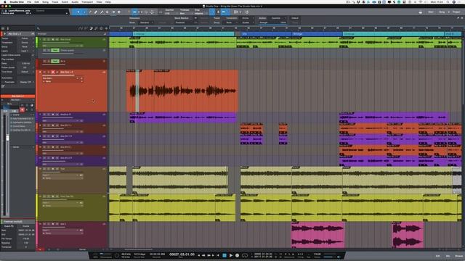
Task: Mute the top green track
Action: (x=44, y=39)
